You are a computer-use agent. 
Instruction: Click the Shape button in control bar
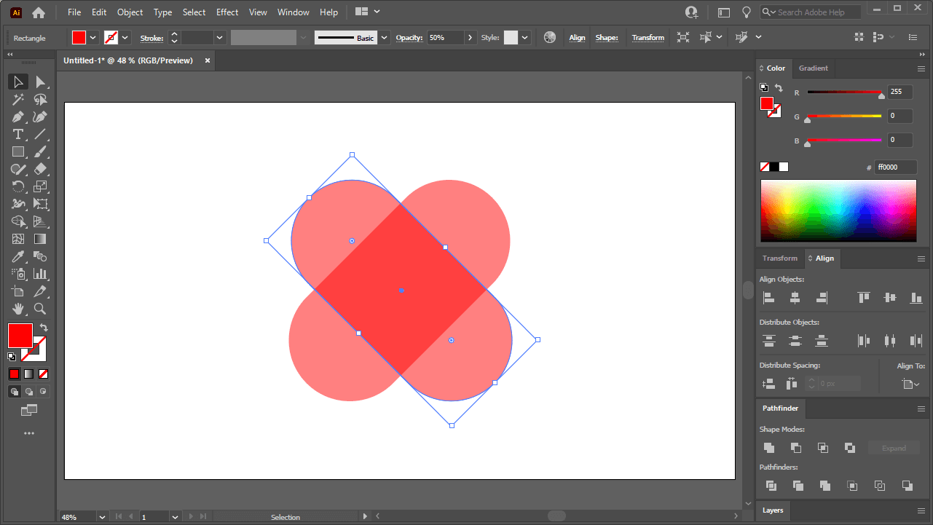607,38
